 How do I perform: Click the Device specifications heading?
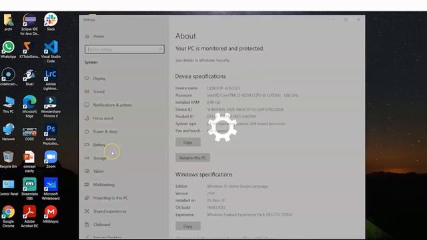tap(200, 77)
